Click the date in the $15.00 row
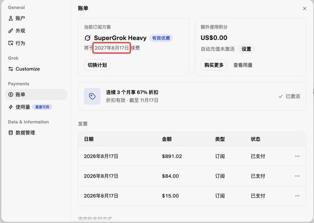 pyautogui.click(x=101, y=196)
